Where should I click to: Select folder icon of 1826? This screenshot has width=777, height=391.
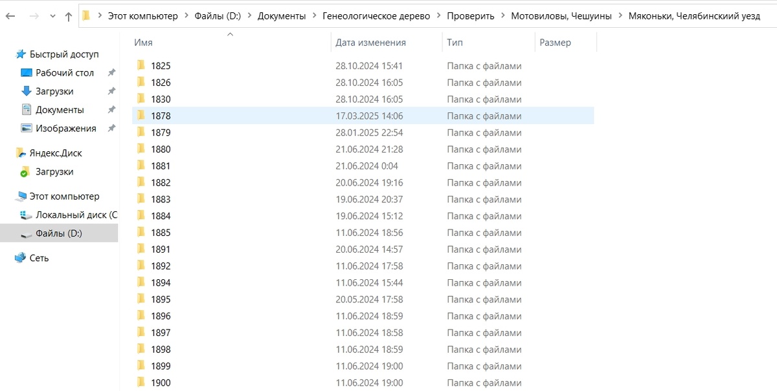141,82
